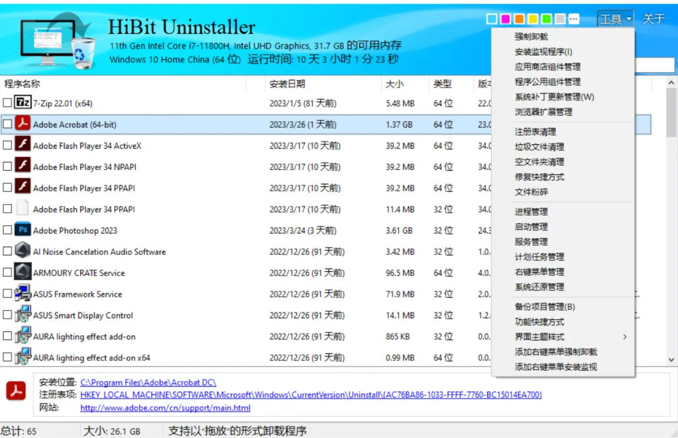Select 强制卸载 from the tools menu
This screenshot has width=678, height=438.
[563, 37]
